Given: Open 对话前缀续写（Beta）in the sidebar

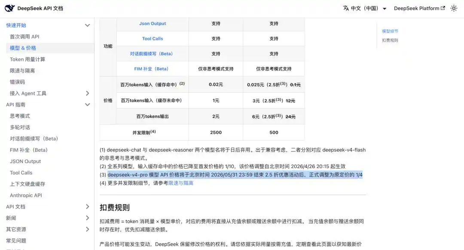Looking at the screenshot, I should [34, 139].
